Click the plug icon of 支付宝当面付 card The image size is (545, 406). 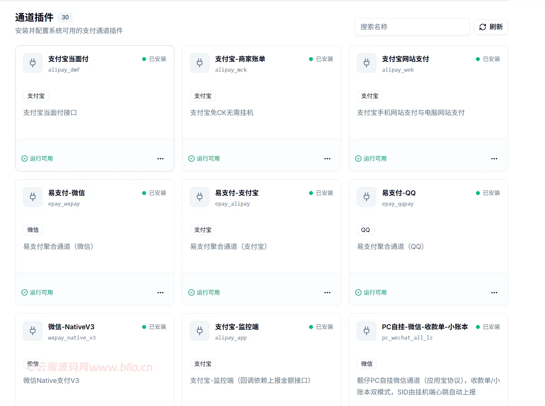[x=33, y=63]
